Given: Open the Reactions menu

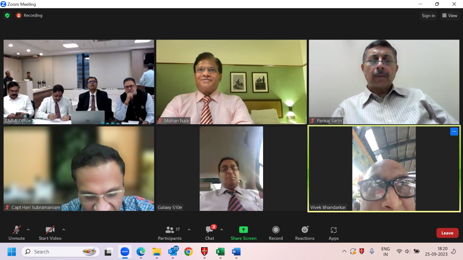Looking at the screenshot, I should [x=305, y=233].
